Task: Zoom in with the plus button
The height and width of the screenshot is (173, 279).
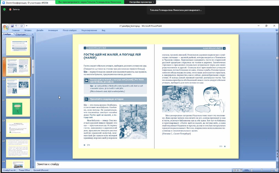Action: point(272,170)
